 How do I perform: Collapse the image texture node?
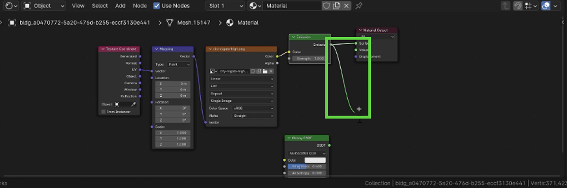tap(210, 49)
